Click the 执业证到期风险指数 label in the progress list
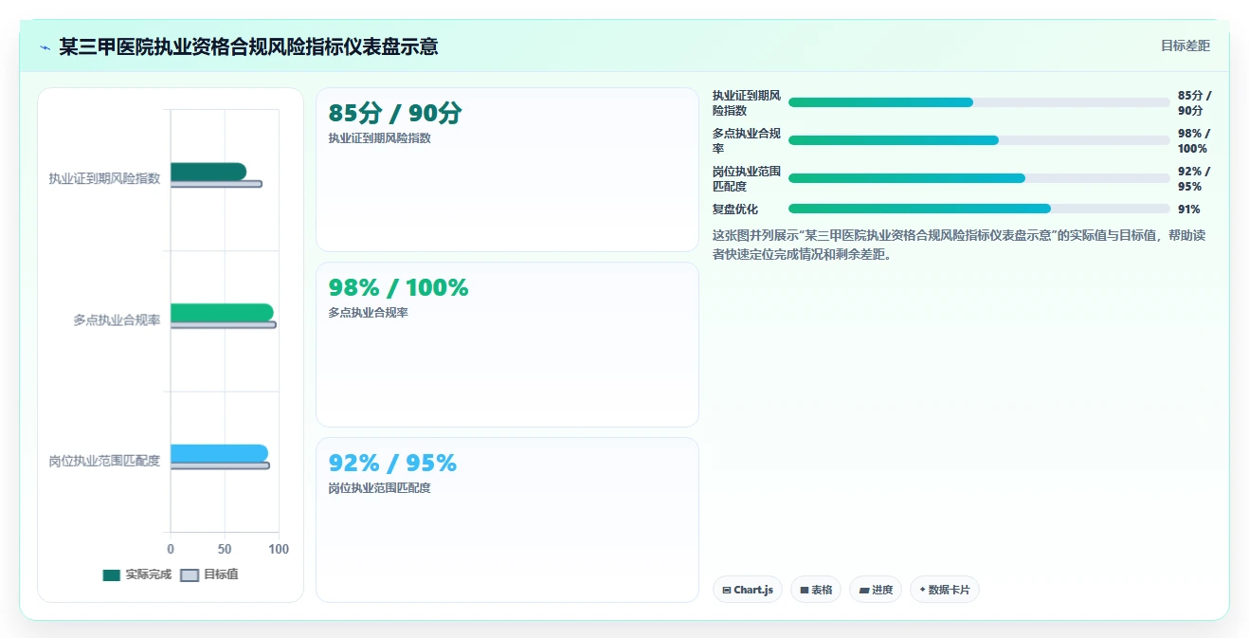Image resolution: width=1249 pixels, height=638 pixels. pyautogui.click(x=747, y=103)
